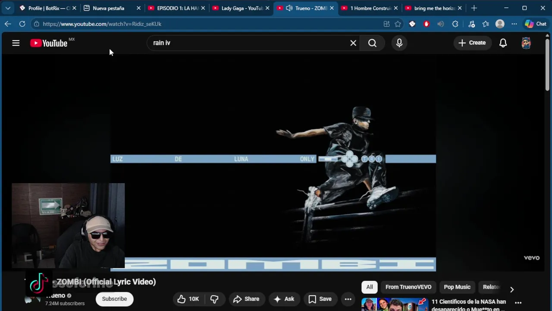Open the 11 Cientificos de la NASA video title
This screenshot has width=552, height=311.
click(469, 305)
